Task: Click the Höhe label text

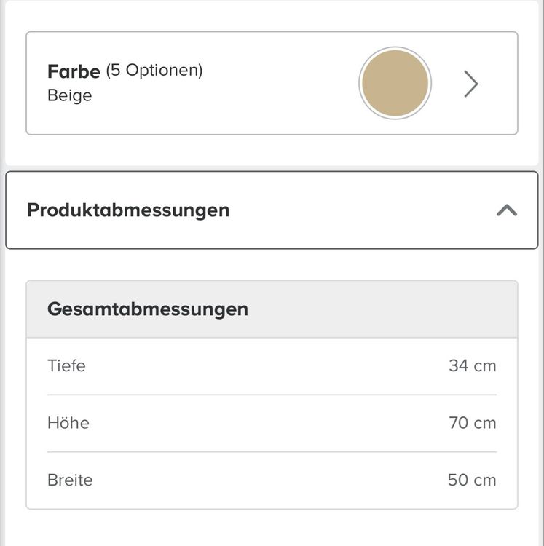Action: (68, 423)
